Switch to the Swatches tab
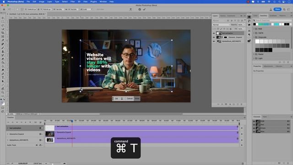 point(264,16)
